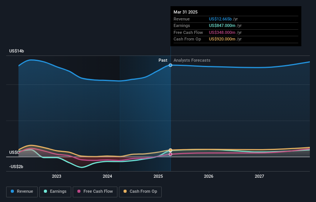Click the 2024 x-axis label

(107, 176)
